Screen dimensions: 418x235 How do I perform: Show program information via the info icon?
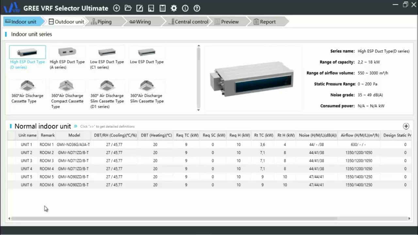[x=185, y=8]
